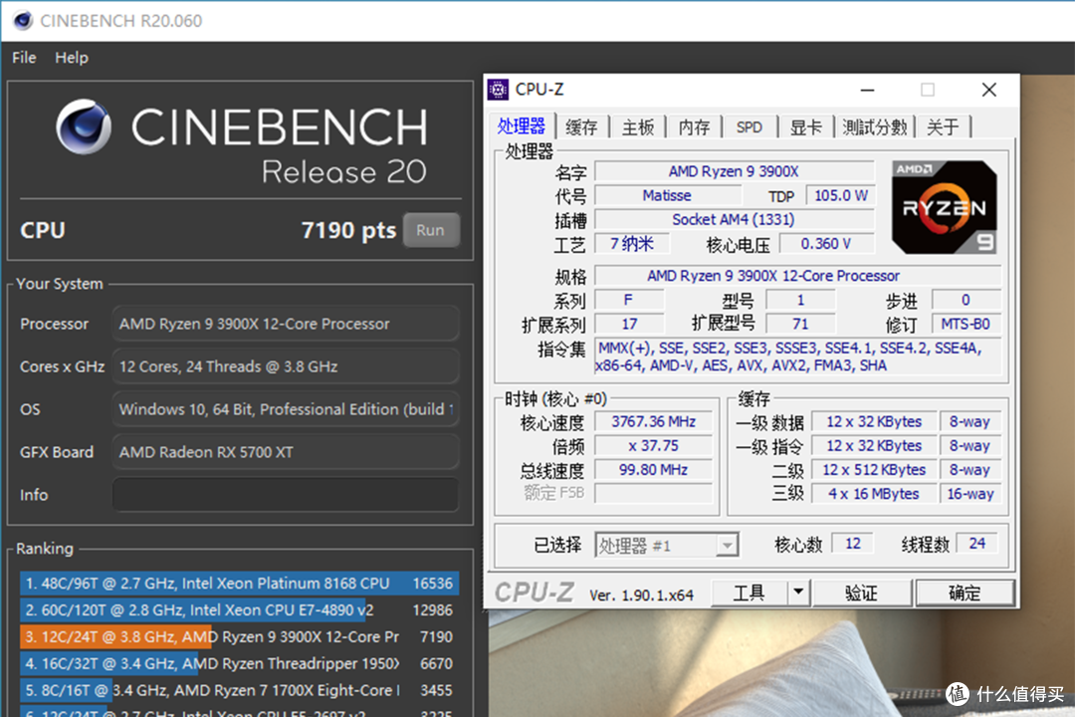The height and width of the screenshot is (717, 1075).
Task: Click the Cores x GHz field
Action: [286, 366]
